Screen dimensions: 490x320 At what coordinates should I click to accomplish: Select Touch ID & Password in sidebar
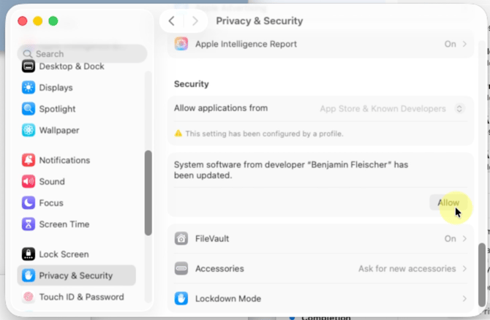pyautogui.click(x=77, y=297)
